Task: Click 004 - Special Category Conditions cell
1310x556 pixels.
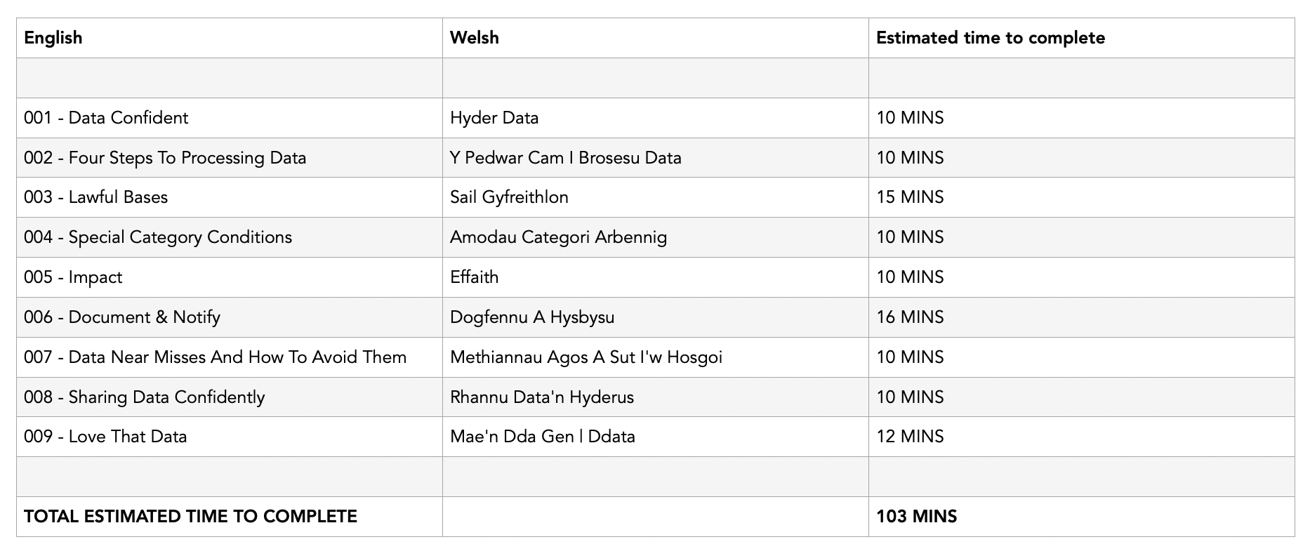Action: [230, 237]
